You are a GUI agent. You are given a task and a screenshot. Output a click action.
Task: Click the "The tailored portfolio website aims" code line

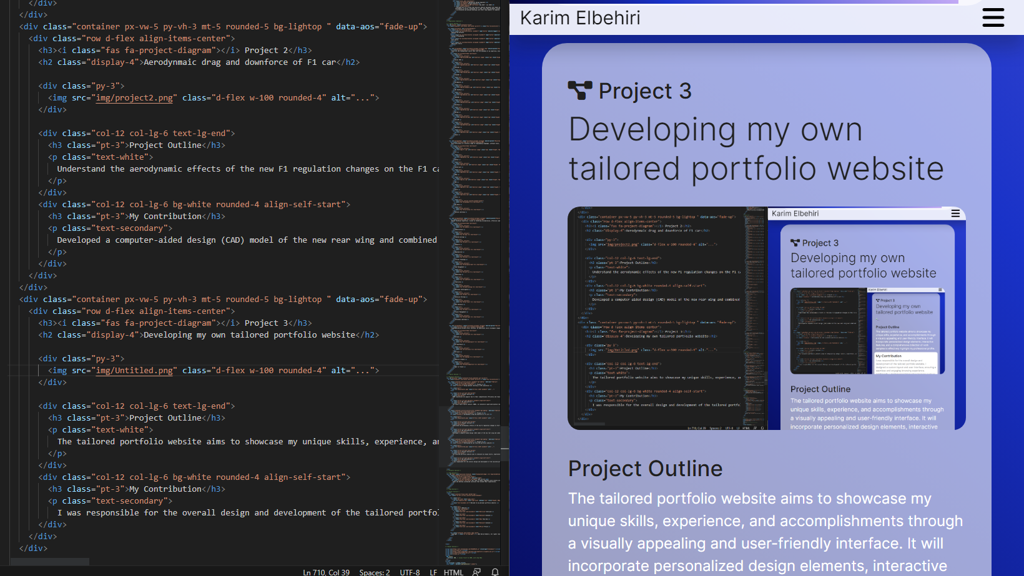tap(248, 441)
